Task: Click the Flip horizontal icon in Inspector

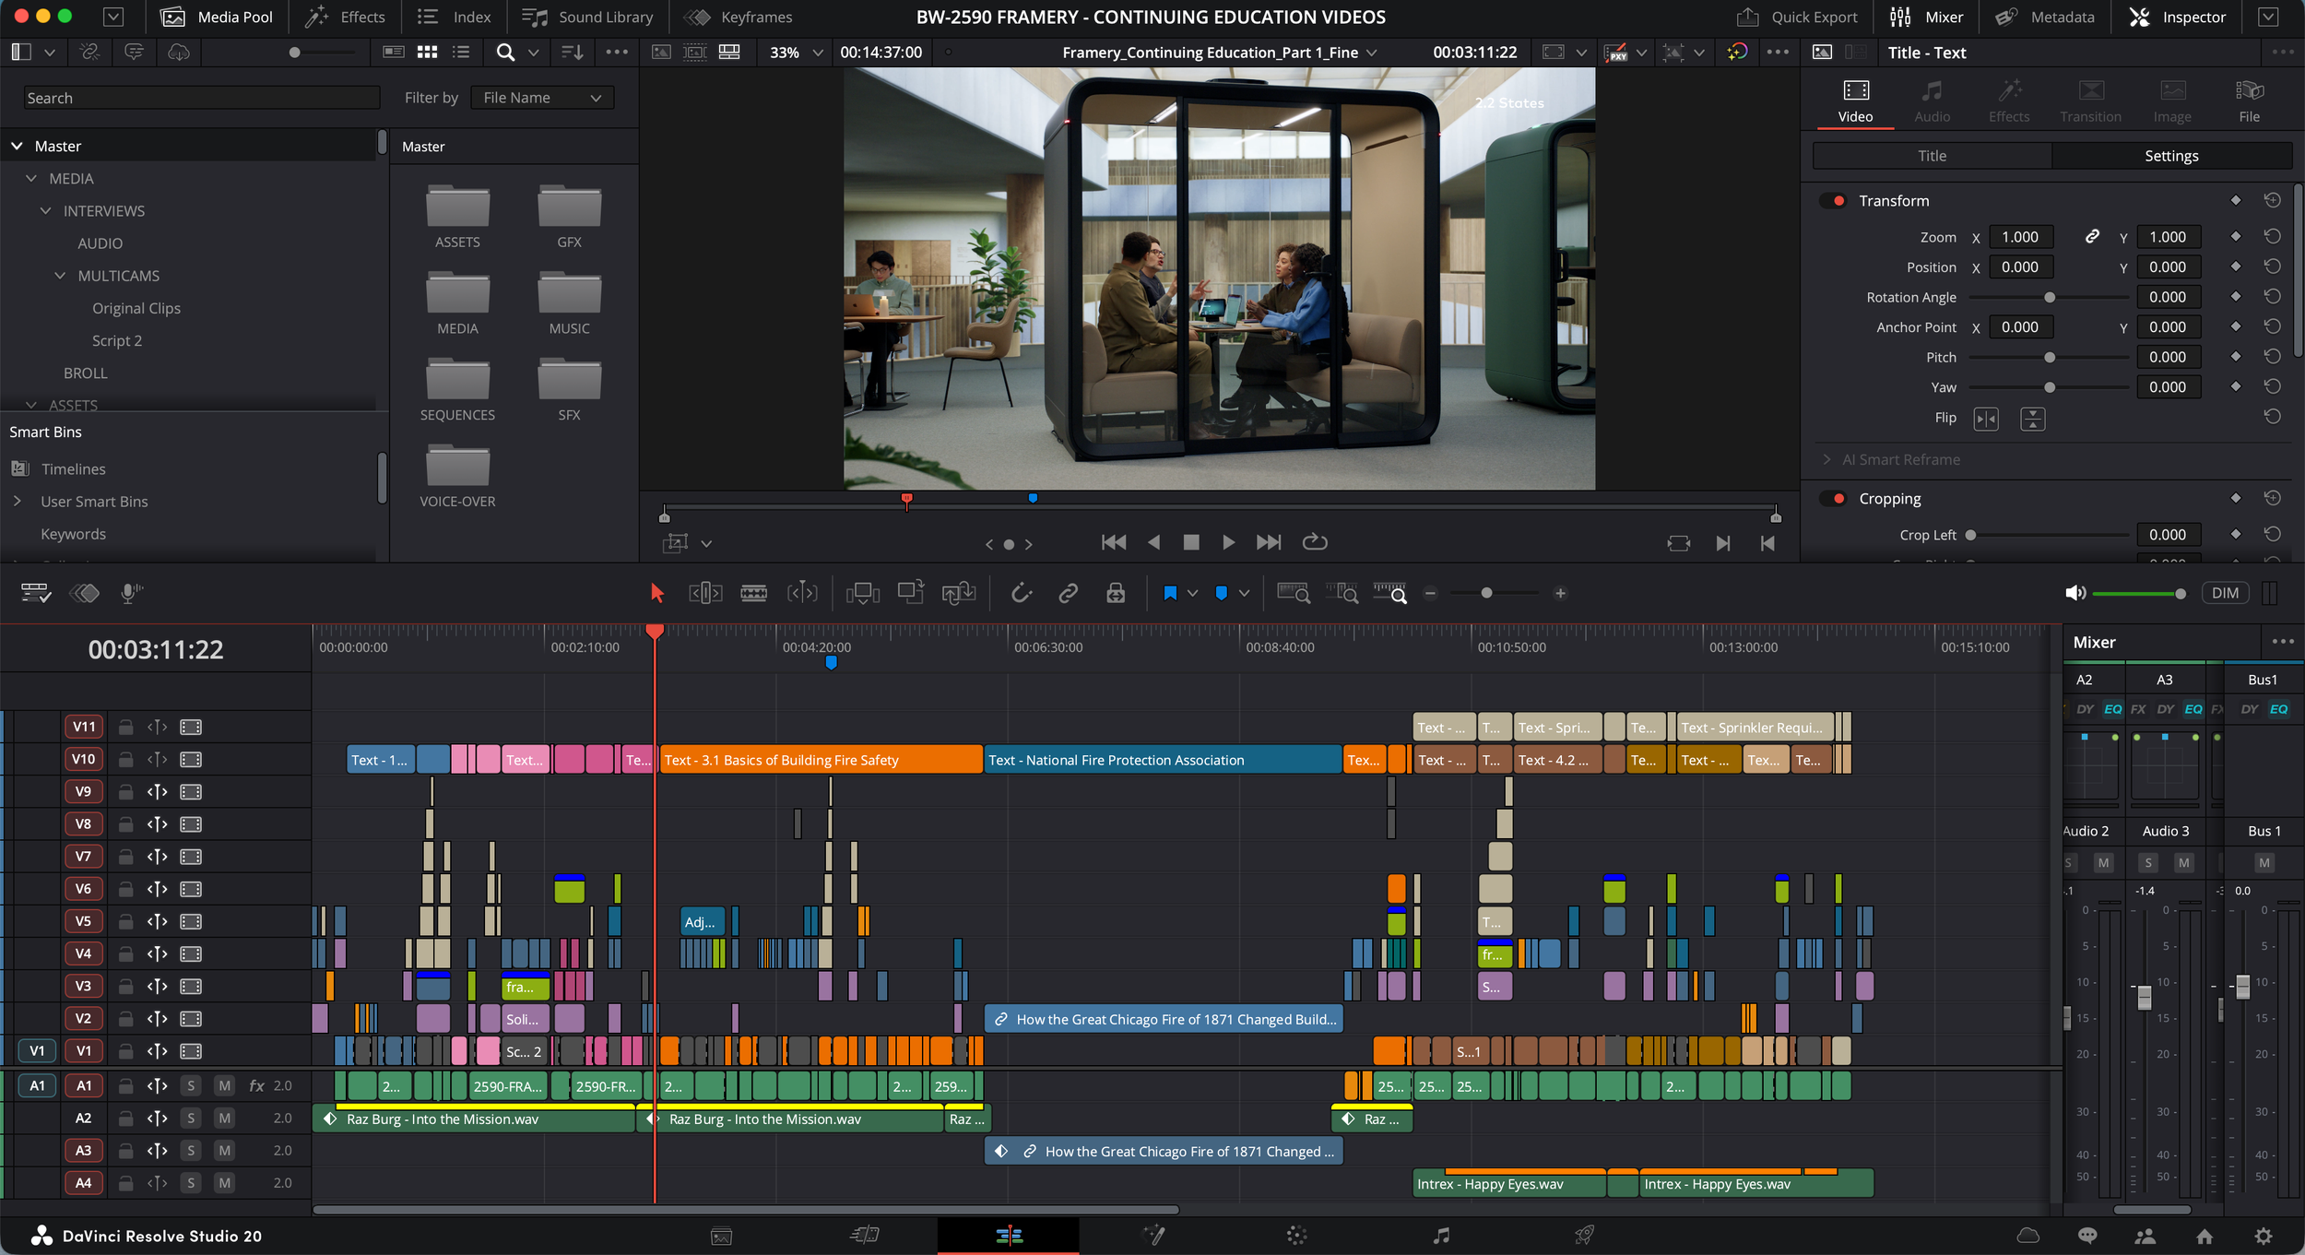Action: [1985, 420]
